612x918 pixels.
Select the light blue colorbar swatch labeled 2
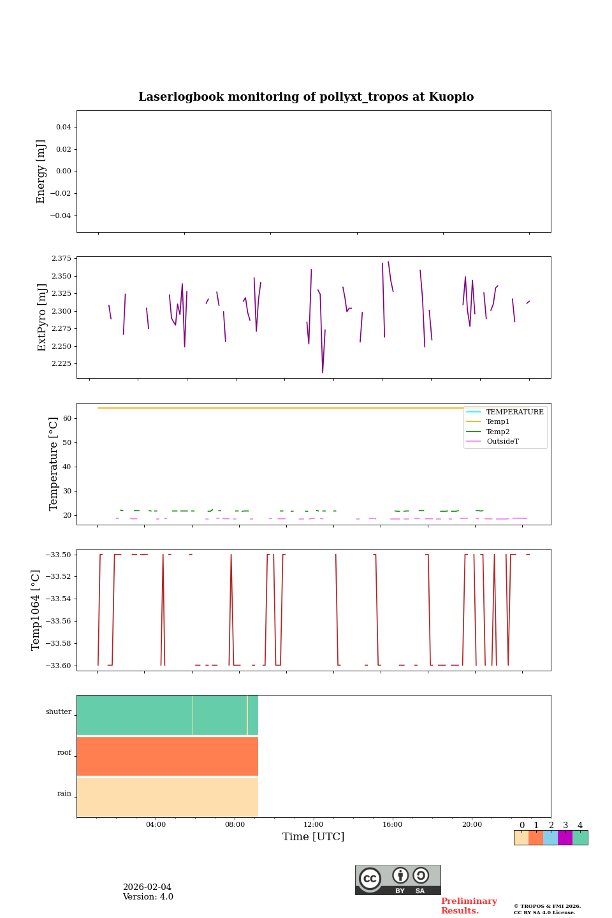(x=550, y=838)
